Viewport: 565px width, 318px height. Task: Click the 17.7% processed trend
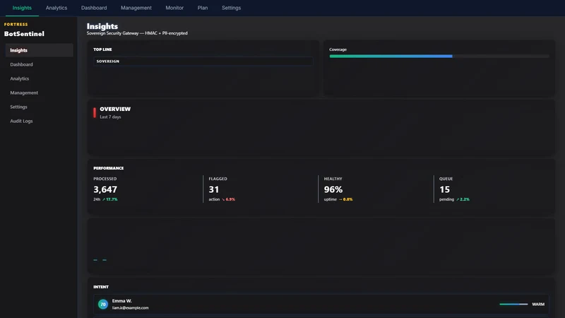(x=110, y=199)
